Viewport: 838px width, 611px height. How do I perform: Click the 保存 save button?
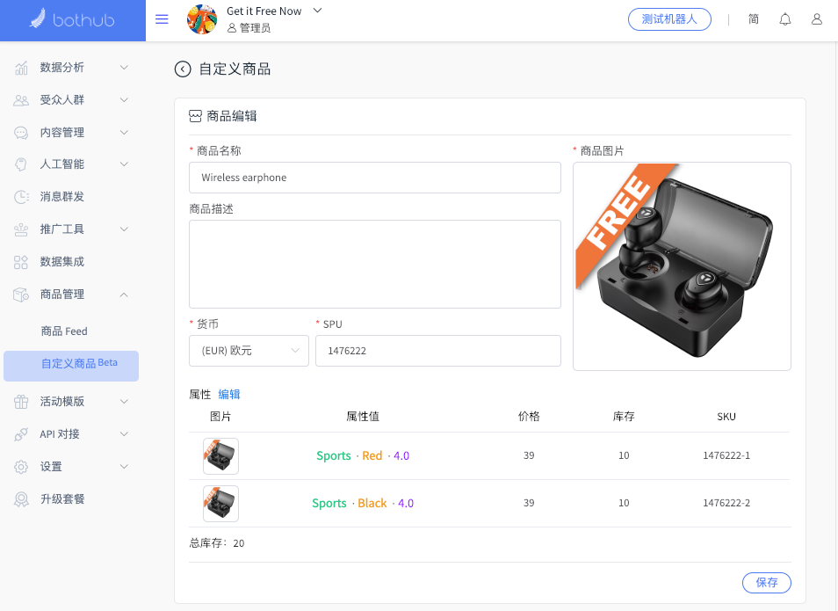pyautogui.click(x=766, y=583)
